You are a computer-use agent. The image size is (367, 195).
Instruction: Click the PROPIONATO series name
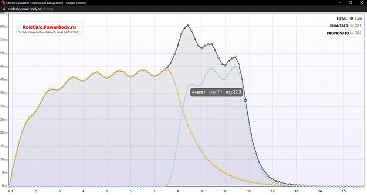[x=338, y=33]
